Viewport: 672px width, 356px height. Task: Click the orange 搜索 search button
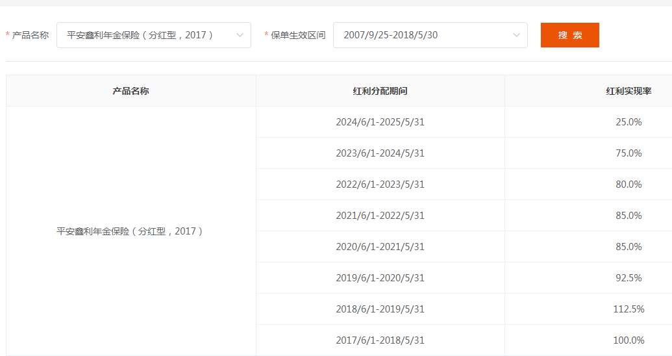pyautogui.click(x=570, y=35)
